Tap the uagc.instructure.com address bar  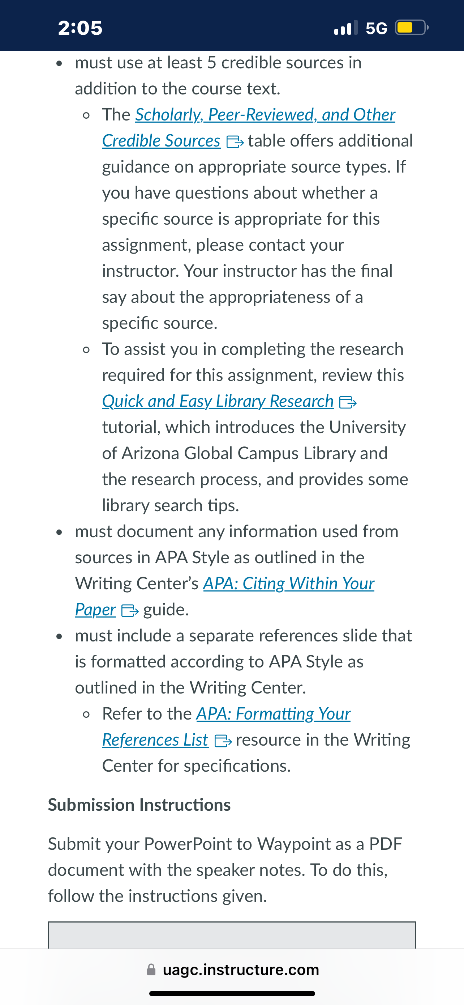[x=232, y=970]
